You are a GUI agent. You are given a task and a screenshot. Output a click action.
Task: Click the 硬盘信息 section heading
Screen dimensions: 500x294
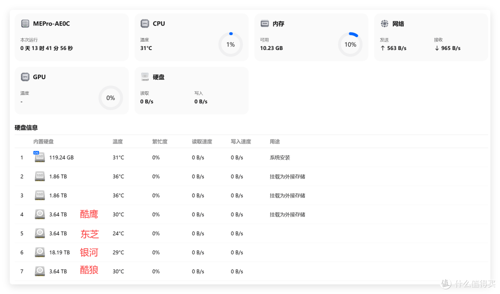(x=26, y=127)
